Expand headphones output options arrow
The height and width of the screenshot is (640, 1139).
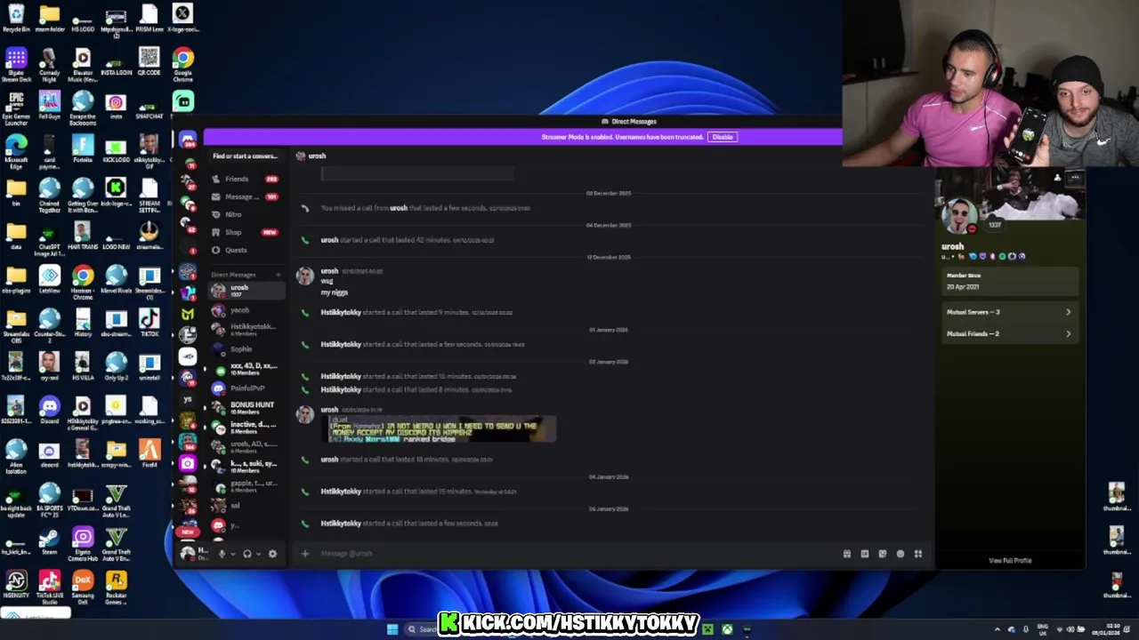click(x=258, y=554)
